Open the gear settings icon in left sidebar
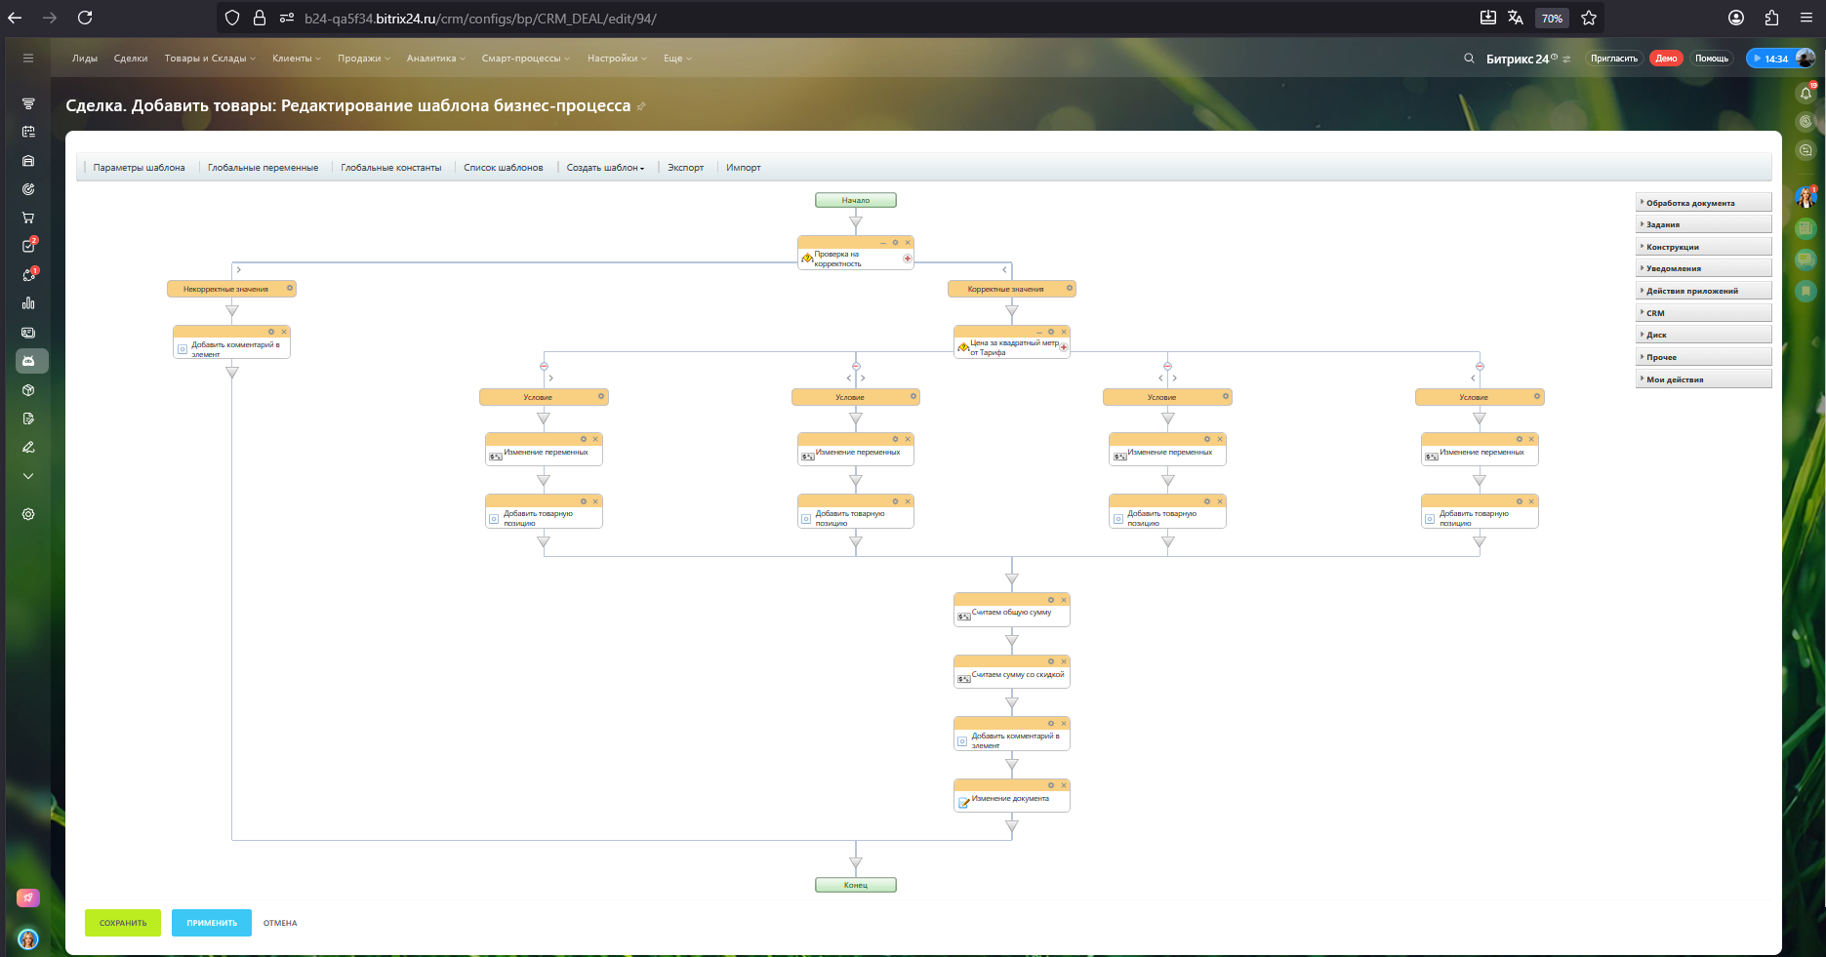 [28, 514]
